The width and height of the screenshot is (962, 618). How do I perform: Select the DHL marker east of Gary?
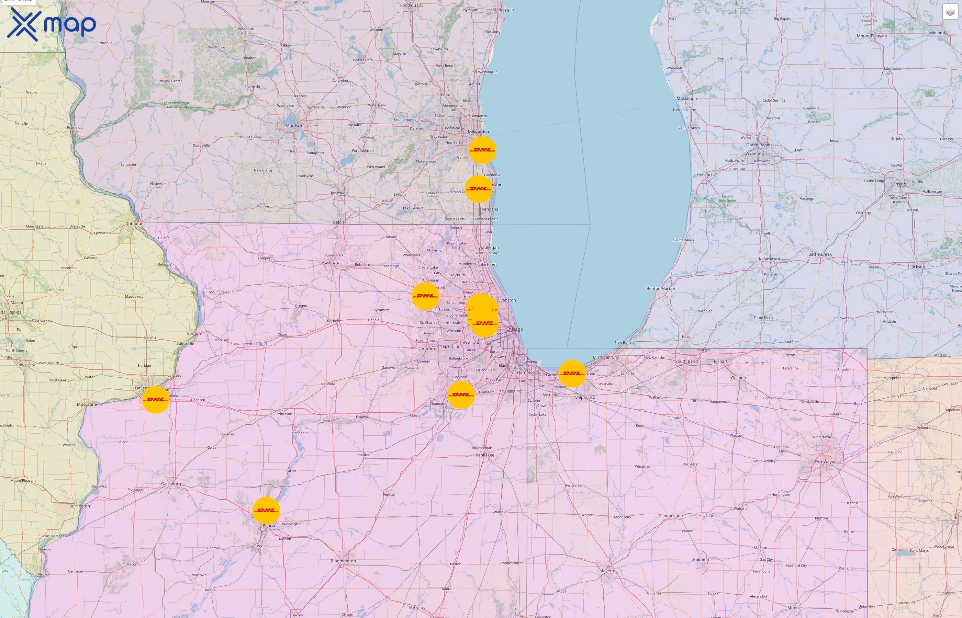(572, 373)
